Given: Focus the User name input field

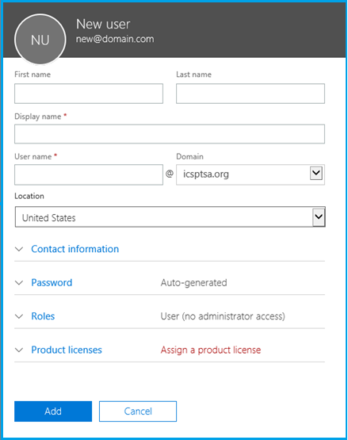Looking at the screenshot, I should tap(89, 174).
